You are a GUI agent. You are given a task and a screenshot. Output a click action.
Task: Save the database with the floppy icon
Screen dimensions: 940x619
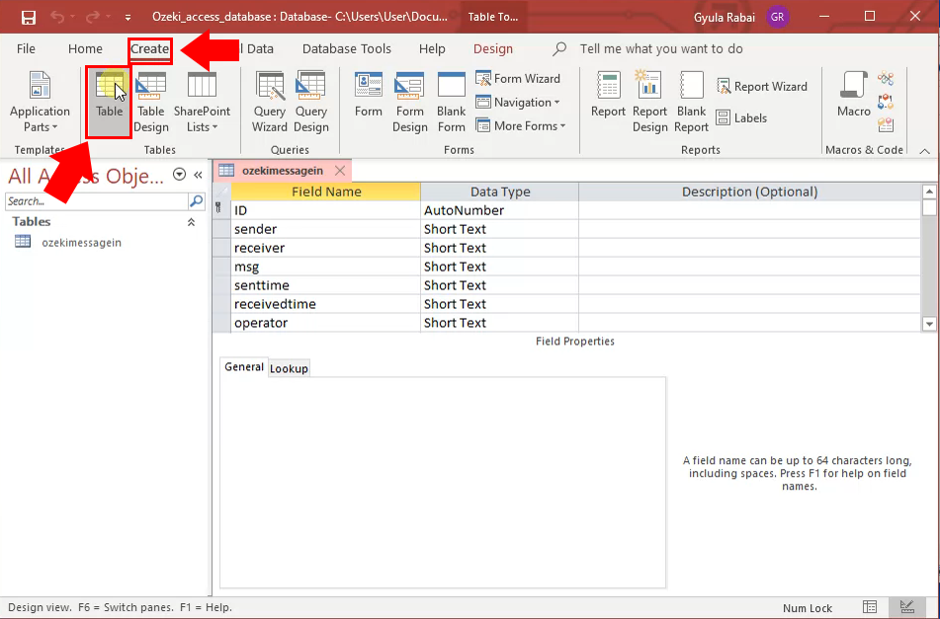coord(28,17)
